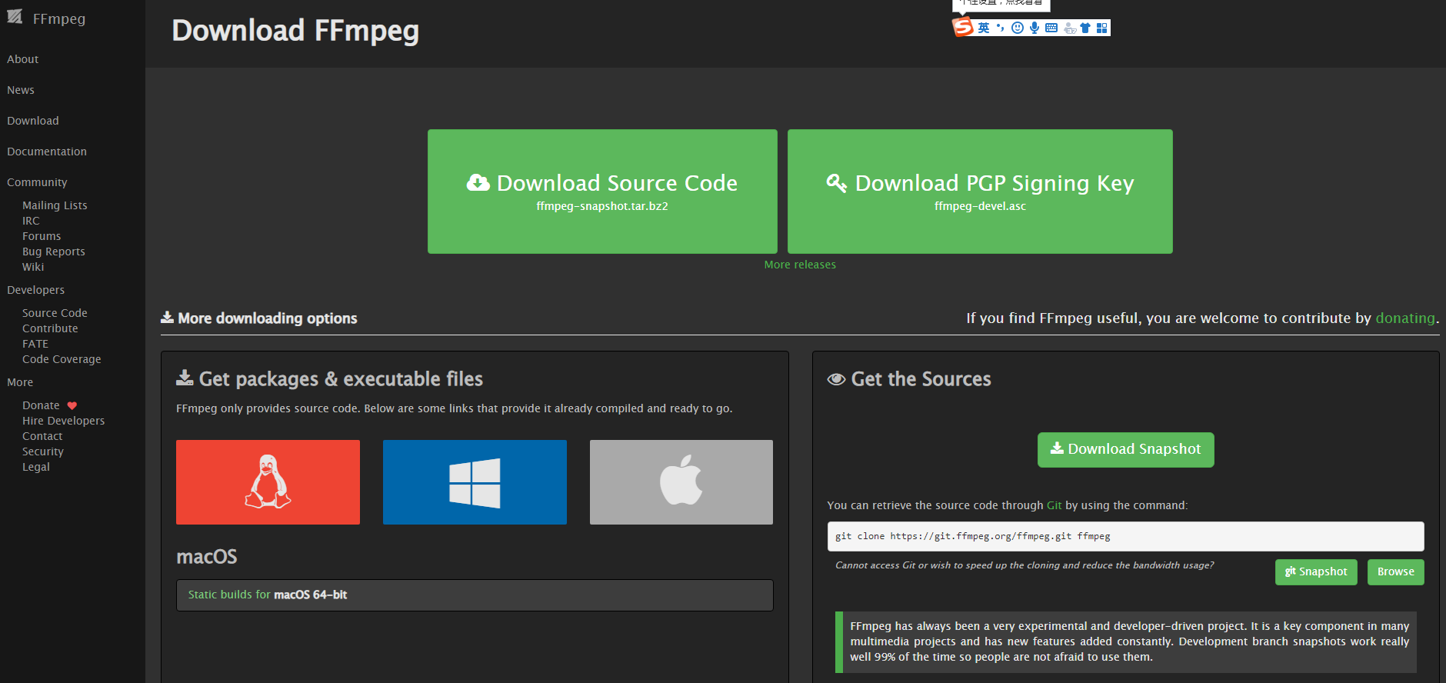Open Contact link in sidebar
The width and height of the screenshot is (1446, 683).
click(x=42, y=436)
